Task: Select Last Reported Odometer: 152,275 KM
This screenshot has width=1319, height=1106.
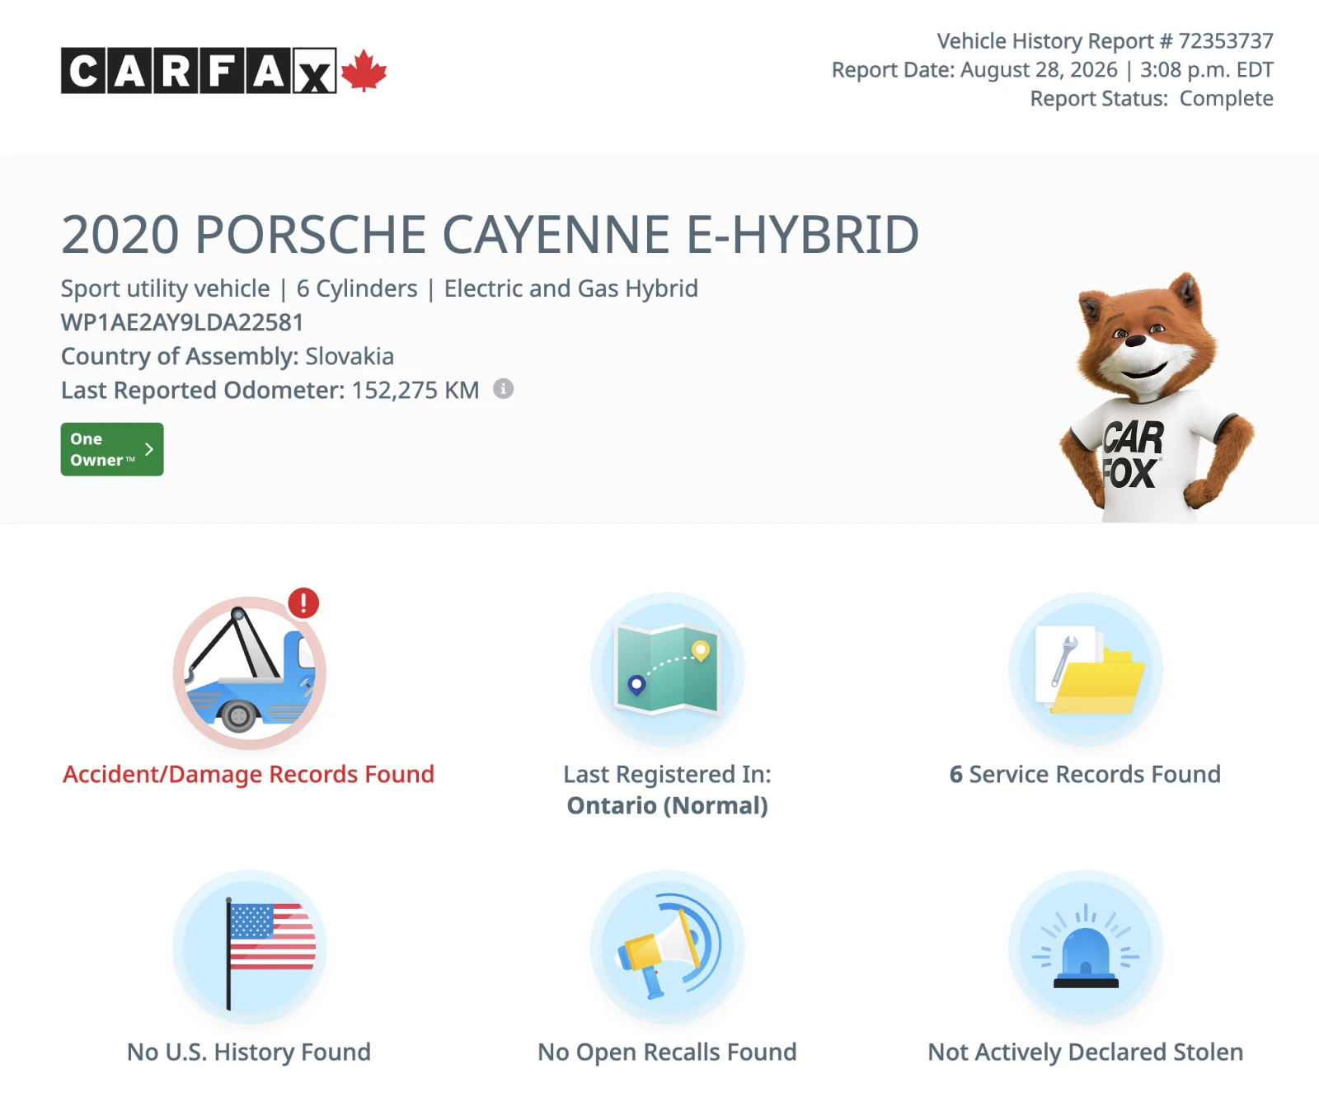Action: pyautogui.click(x=270, y=390)
